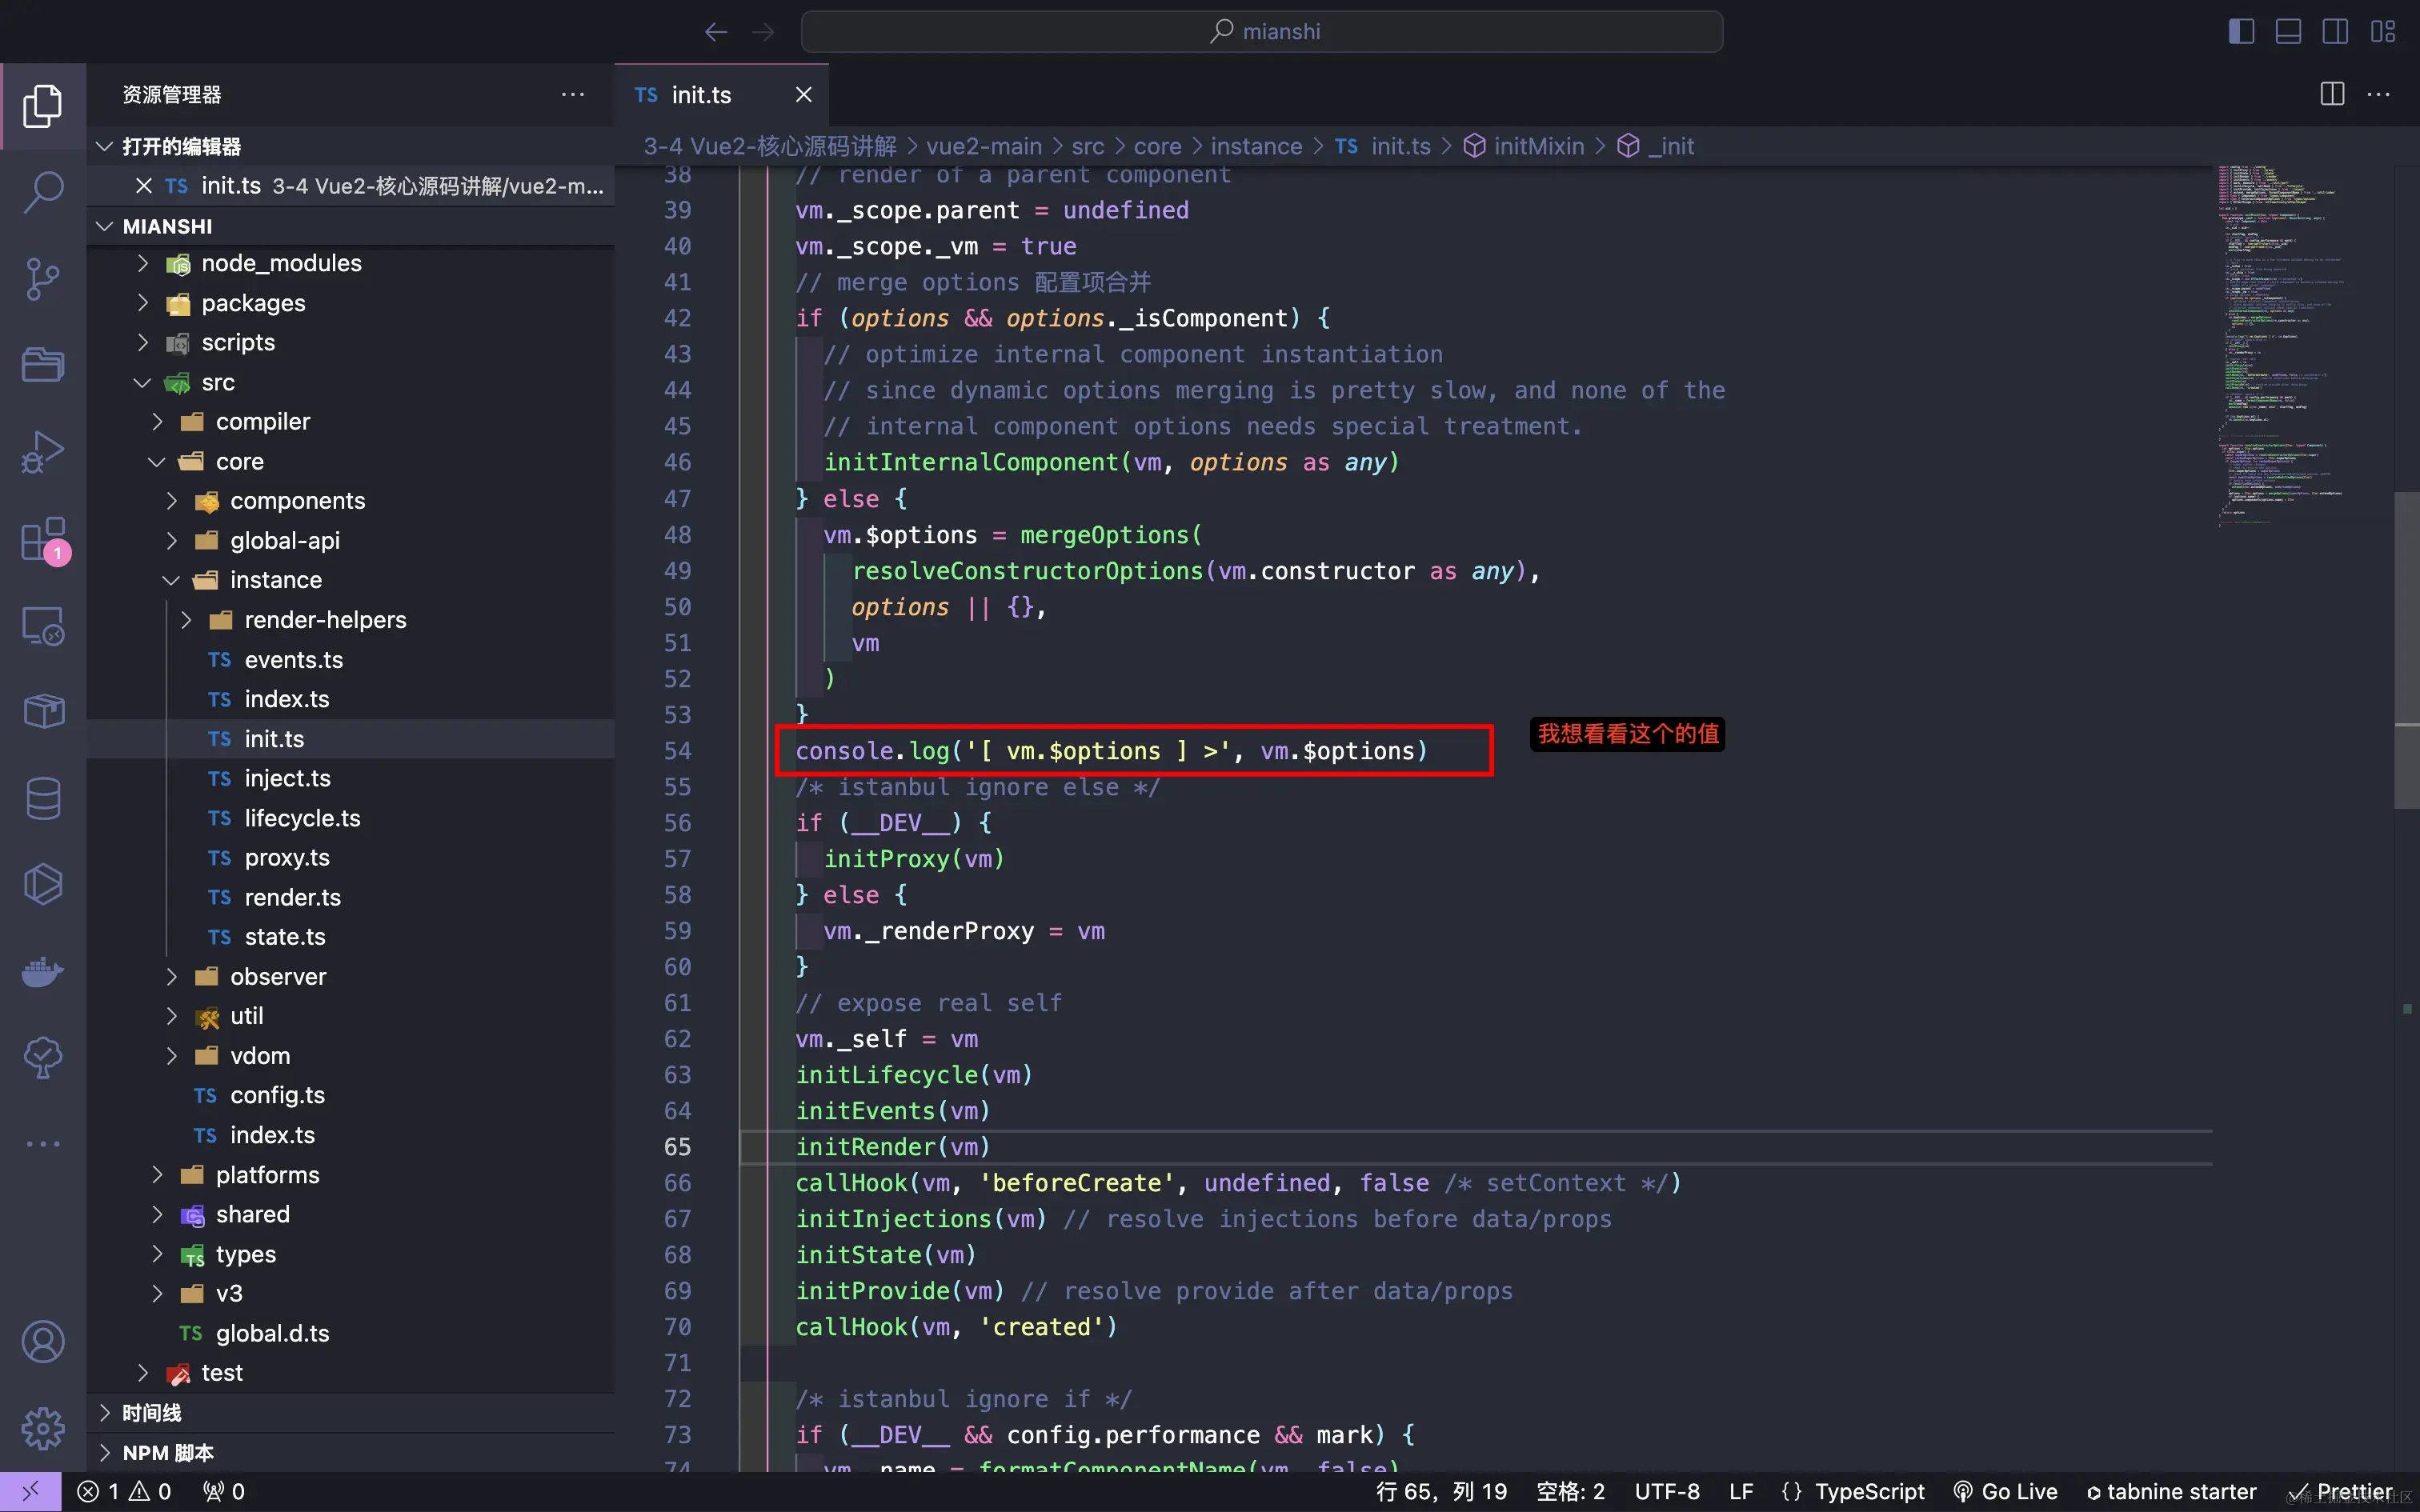Viewport: 2420px width, 1512px height.
Task: Select the init.ts editor tab
Action: coord(700,95)
